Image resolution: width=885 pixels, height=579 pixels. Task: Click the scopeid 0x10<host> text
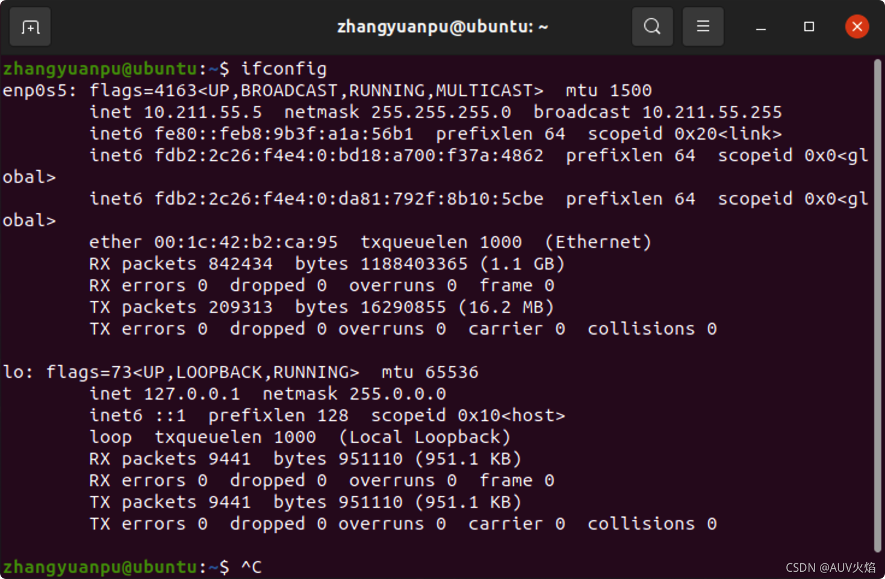(x=468, y=415)
